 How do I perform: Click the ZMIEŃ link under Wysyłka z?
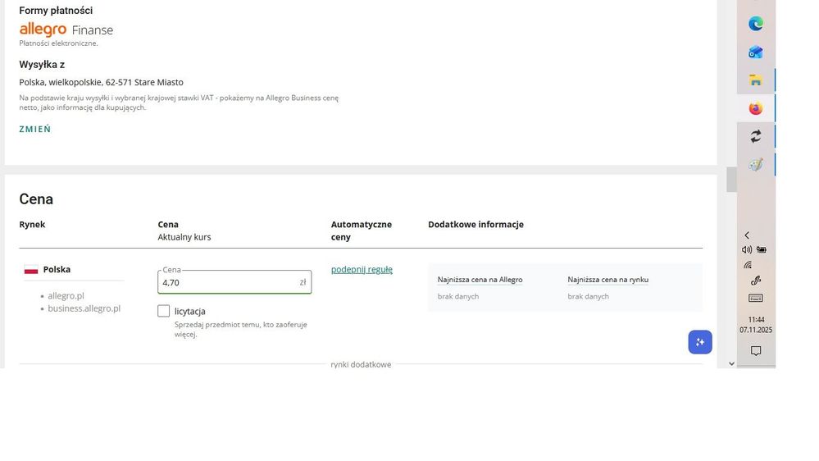(35, 130)
